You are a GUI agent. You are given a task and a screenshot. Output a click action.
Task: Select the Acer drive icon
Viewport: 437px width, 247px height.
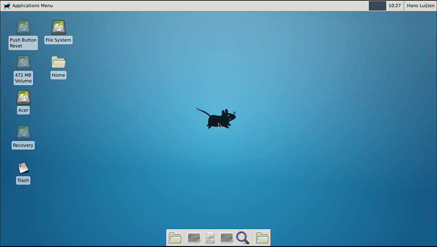pyautogui.click(x=23, y=98)
